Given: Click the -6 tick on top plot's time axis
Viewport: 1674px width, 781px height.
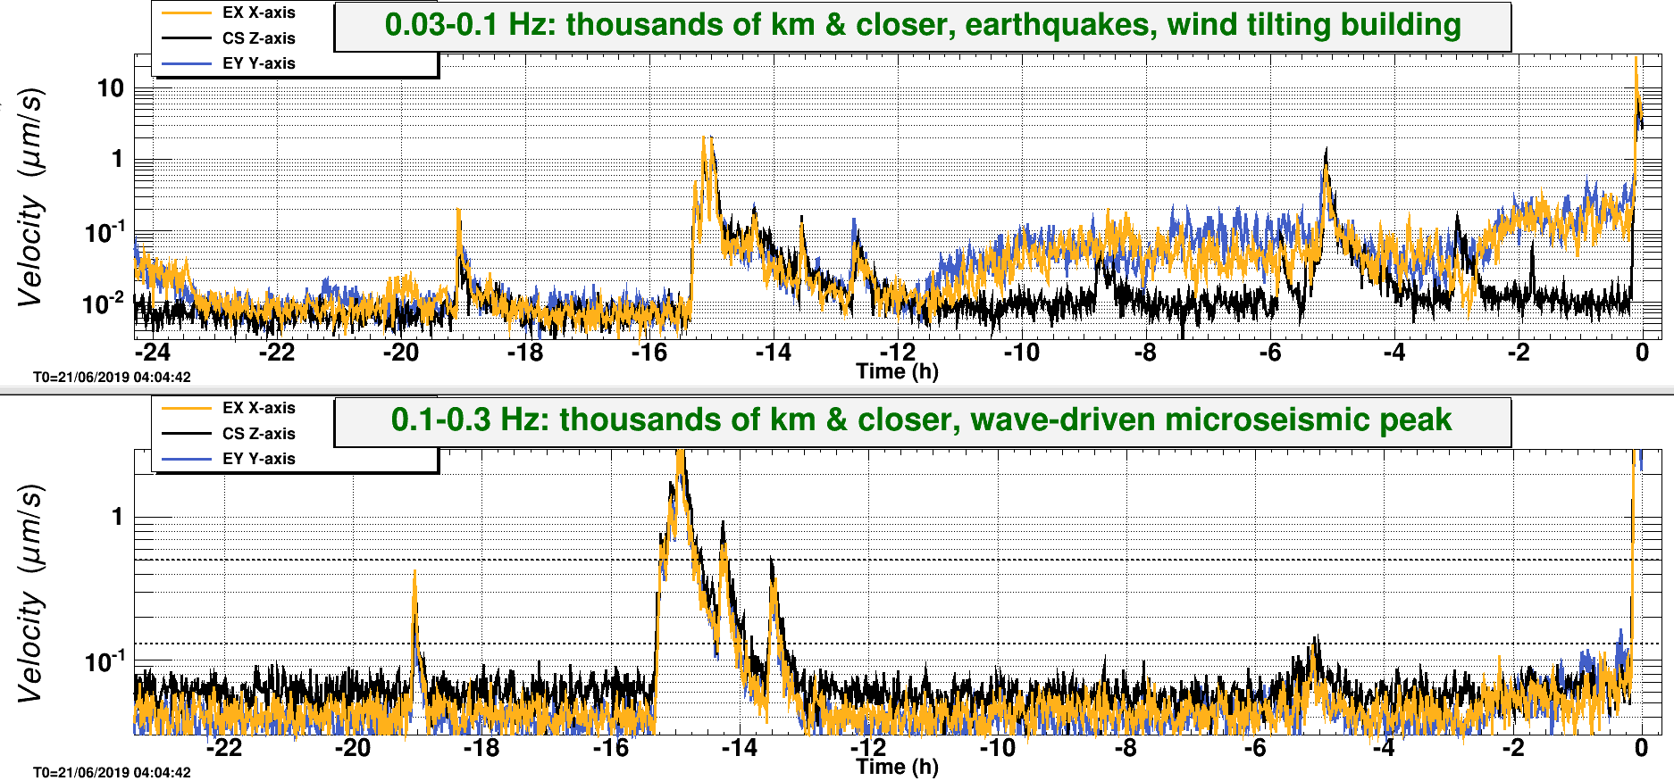Looking at the screenshot, I should click(x=1269, y=353).
